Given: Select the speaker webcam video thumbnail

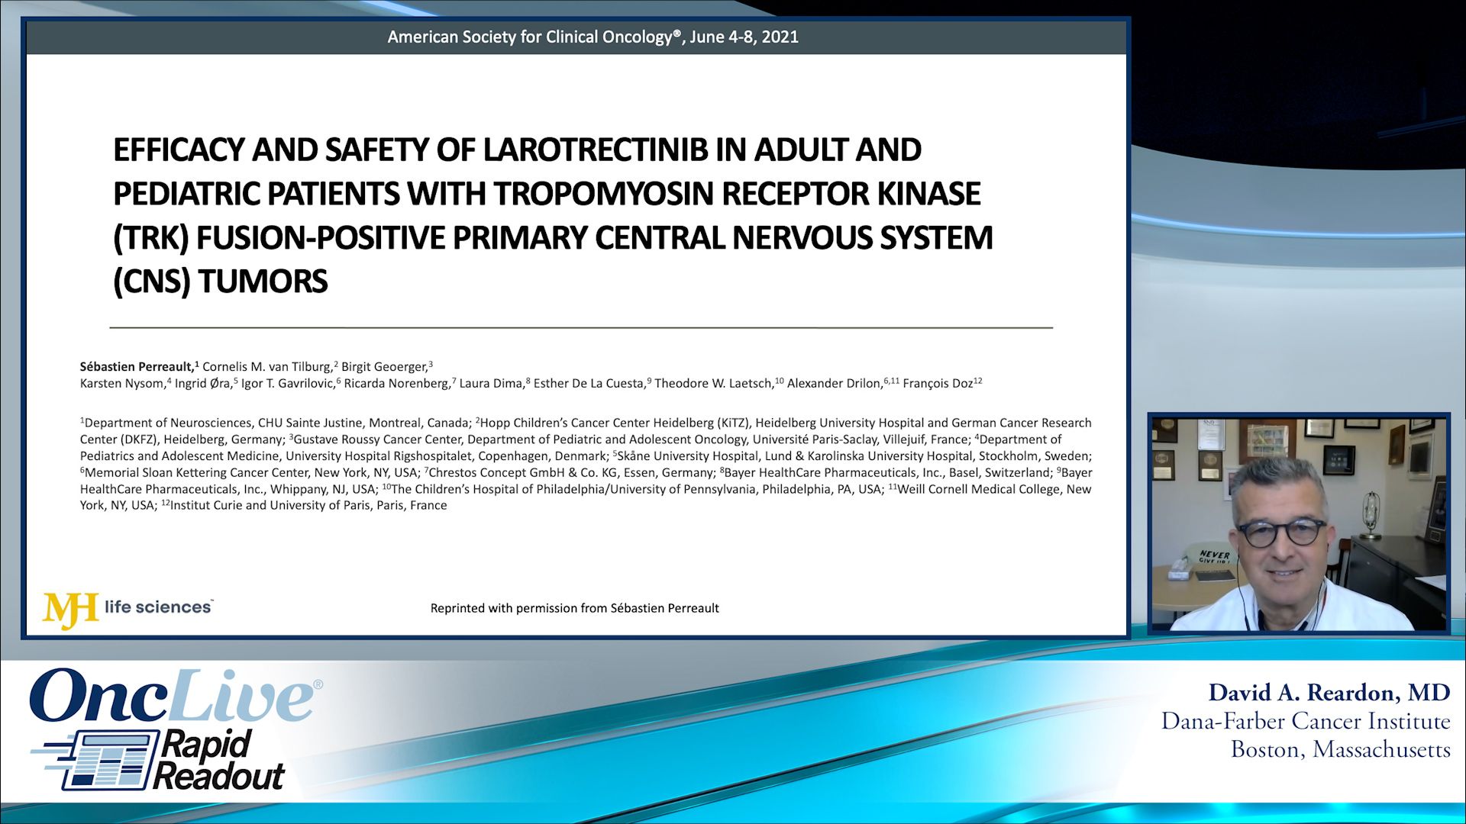Looking at the screenshot, I should 1299,524.
